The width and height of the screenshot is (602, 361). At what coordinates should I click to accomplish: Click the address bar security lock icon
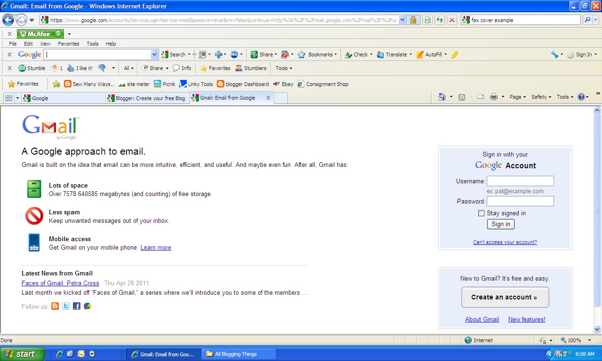[x=413, y=20]
